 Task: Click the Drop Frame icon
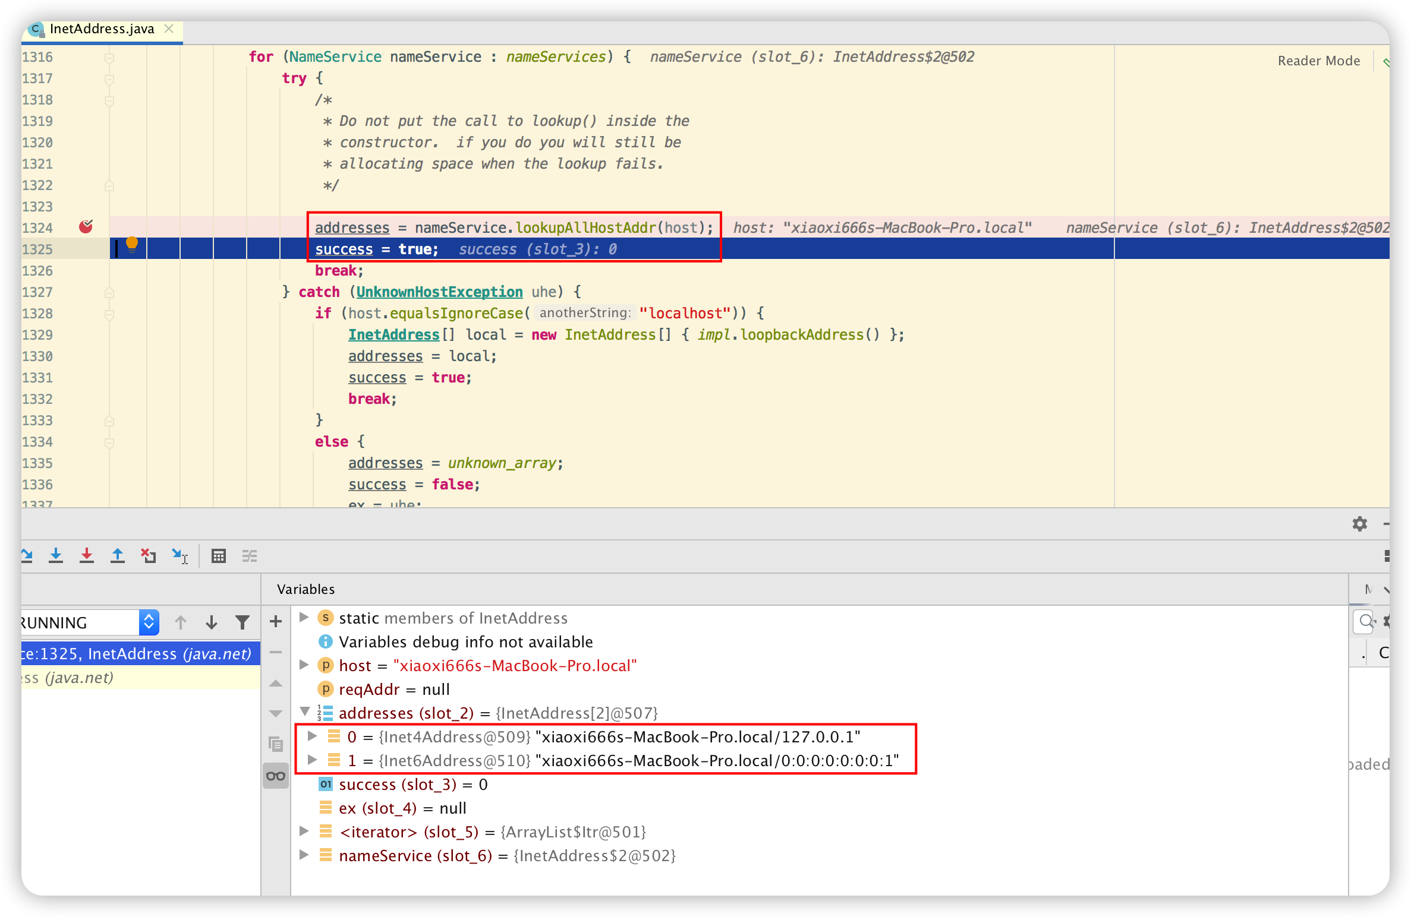tap(149, 556)
